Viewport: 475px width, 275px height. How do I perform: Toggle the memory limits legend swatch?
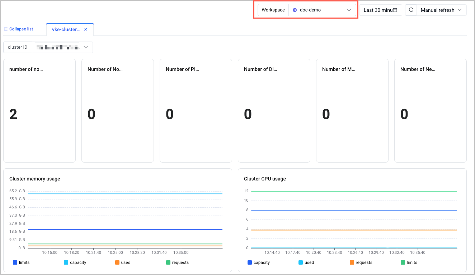(x=15, y=262)
